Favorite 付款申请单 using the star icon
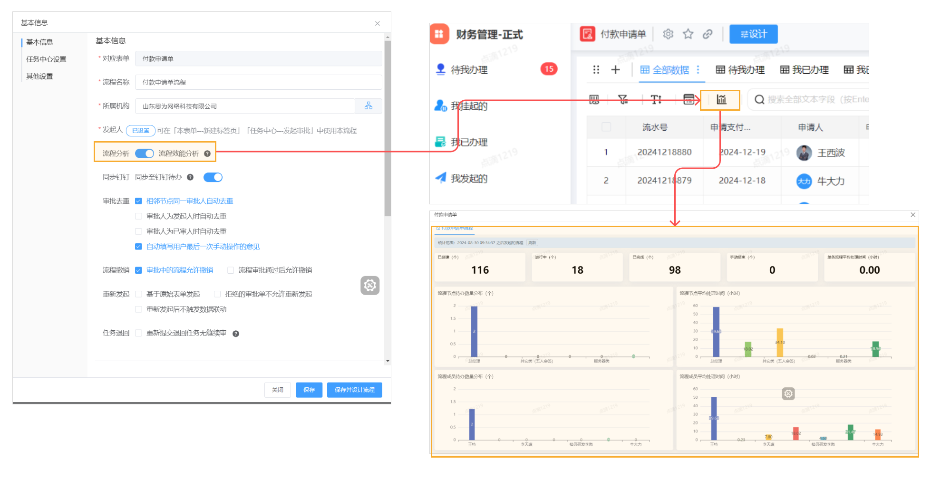This screenshot has width=941, height=479. click(x=688, y=34)
